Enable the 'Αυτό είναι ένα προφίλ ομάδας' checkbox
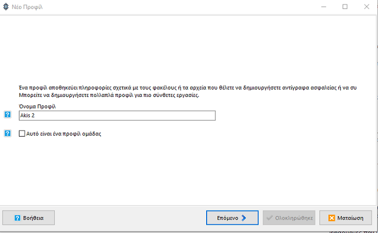378x233 pixels. coord(22,134)
